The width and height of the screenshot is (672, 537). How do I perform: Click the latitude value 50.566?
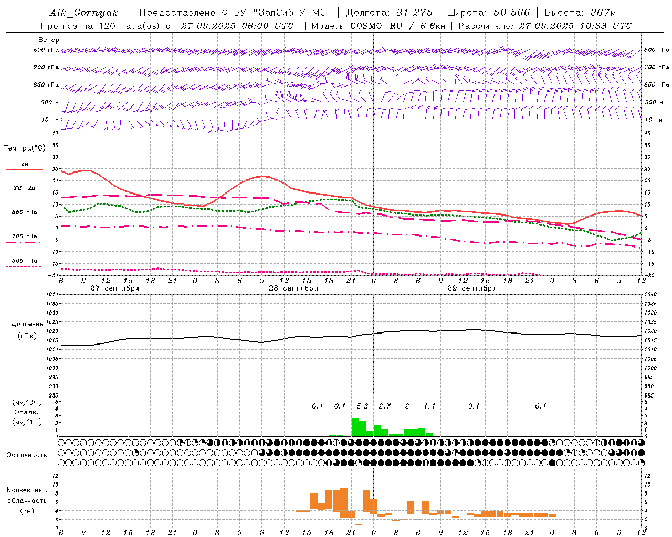(512, 13)
